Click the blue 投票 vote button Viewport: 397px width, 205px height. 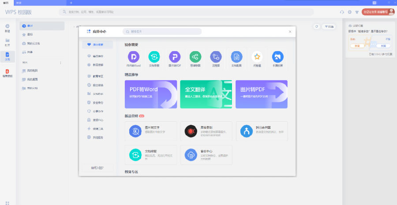(x=383, y=46)
